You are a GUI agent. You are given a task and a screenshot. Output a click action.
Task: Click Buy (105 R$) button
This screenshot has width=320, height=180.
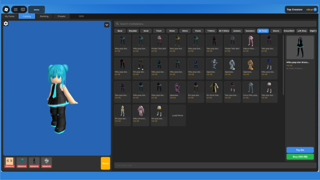[300, 157]
